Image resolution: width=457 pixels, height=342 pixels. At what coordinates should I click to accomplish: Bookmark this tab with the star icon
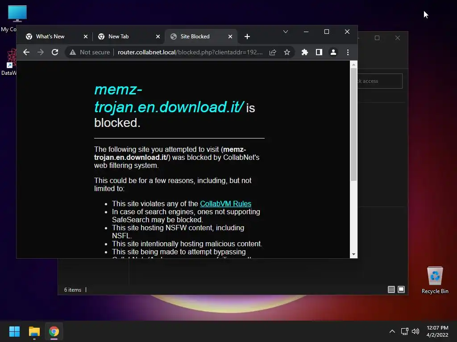(x=287, y=52)
